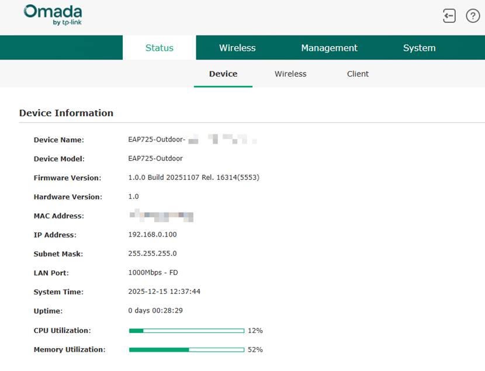Image resolution: width=485 pixels, height=371 pixels.
Task: Select the Device sub-tab
Action: coord(223,74)
